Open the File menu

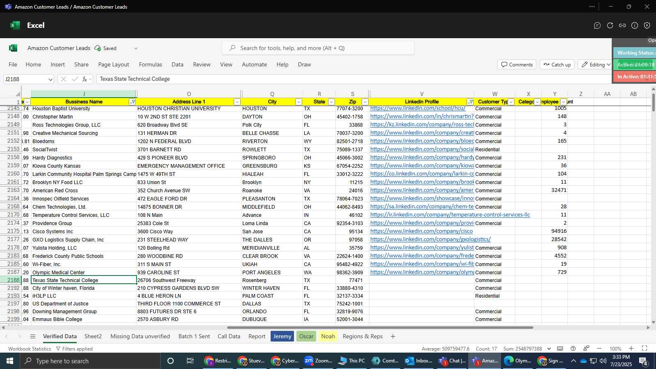[x=13, y=65]
